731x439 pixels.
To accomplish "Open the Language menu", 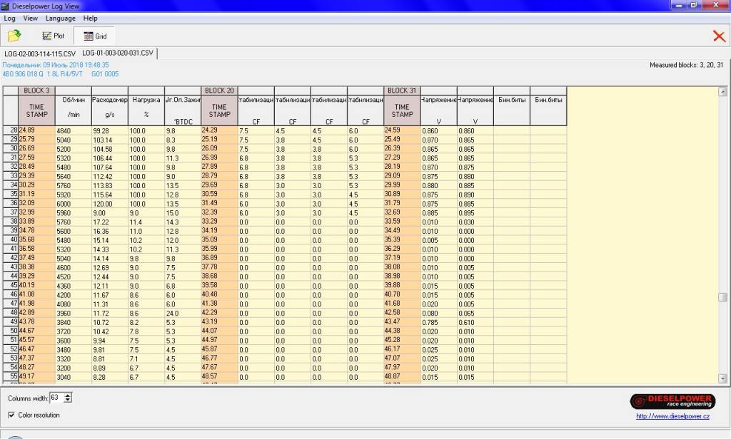I will click(60, 18).
